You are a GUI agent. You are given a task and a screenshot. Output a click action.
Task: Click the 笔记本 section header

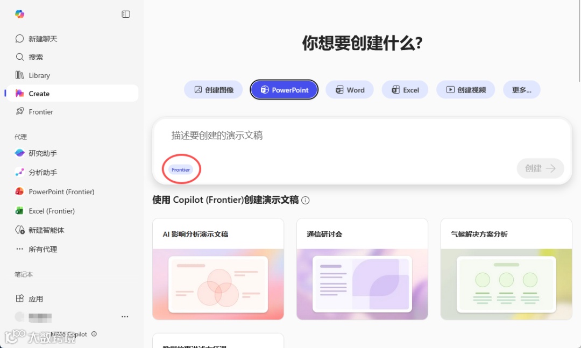point(24,274)
